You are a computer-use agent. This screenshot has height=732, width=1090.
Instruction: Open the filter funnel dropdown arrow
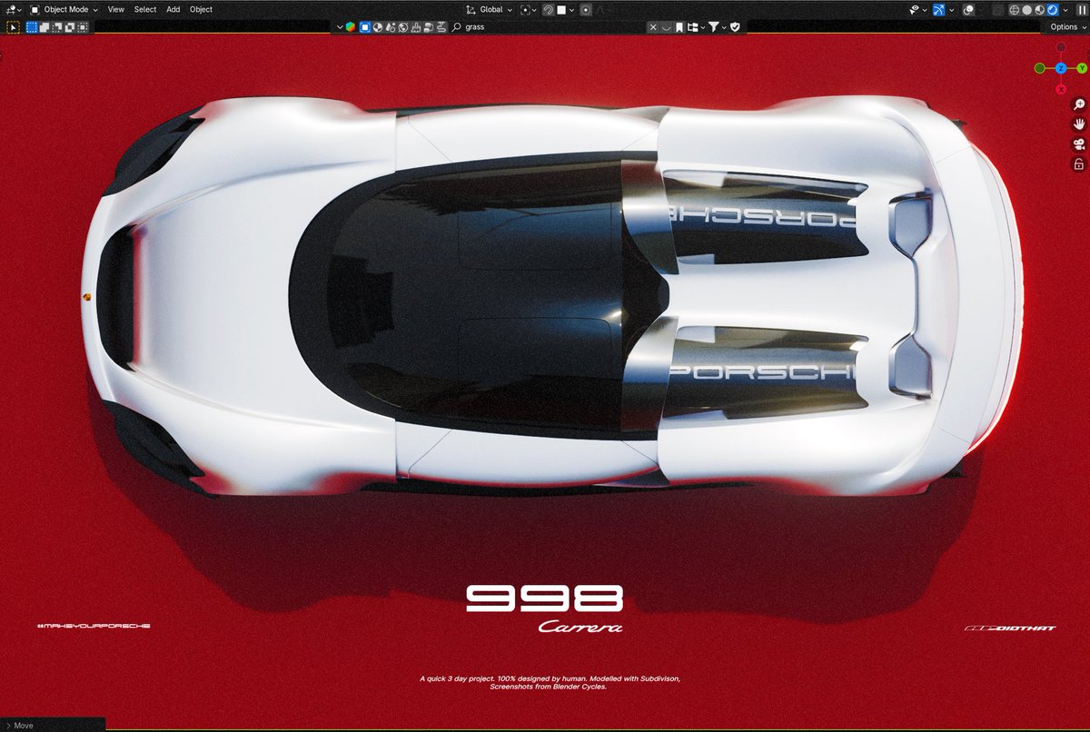[x=724, y=27]
